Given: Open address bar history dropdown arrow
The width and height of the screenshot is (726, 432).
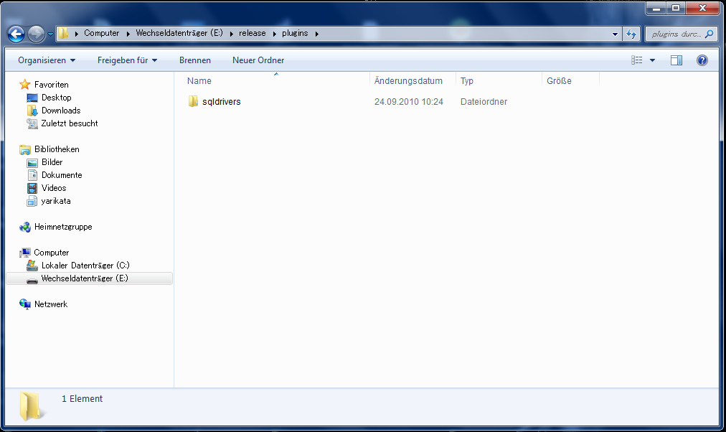Looking at the screenshot, I should [616, 34].
